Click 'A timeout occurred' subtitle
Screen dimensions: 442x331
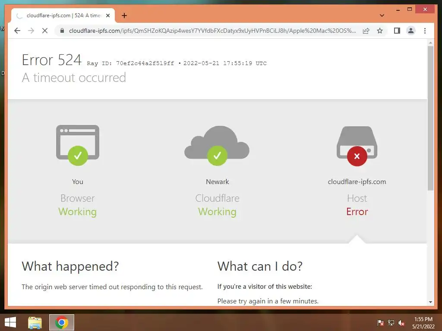coord(74,78)
